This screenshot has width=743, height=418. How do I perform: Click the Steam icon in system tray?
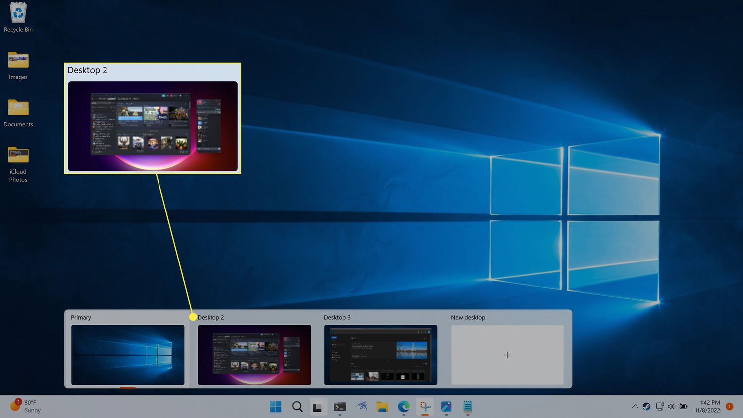[646, 406]
